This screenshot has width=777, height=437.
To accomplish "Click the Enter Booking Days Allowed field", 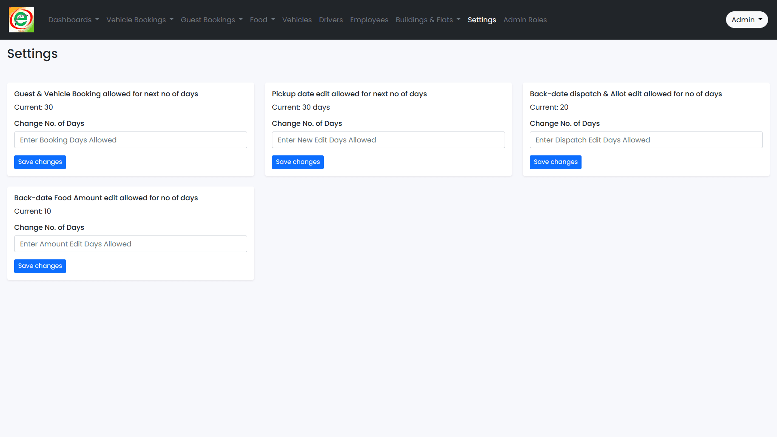I will coord(130,140).
